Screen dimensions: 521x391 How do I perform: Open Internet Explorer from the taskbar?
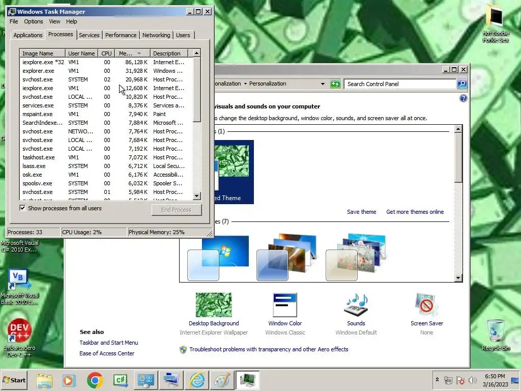pyautogui.click(x=197, y=380)
